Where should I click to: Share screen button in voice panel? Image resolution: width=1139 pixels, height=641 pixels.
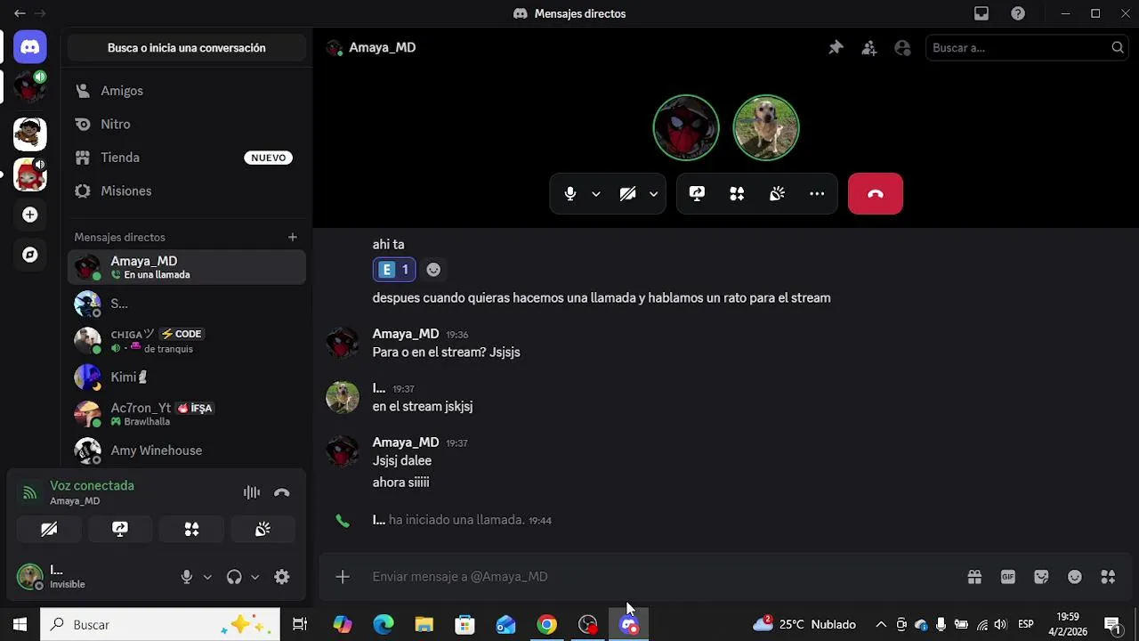[x=120, y=530]
